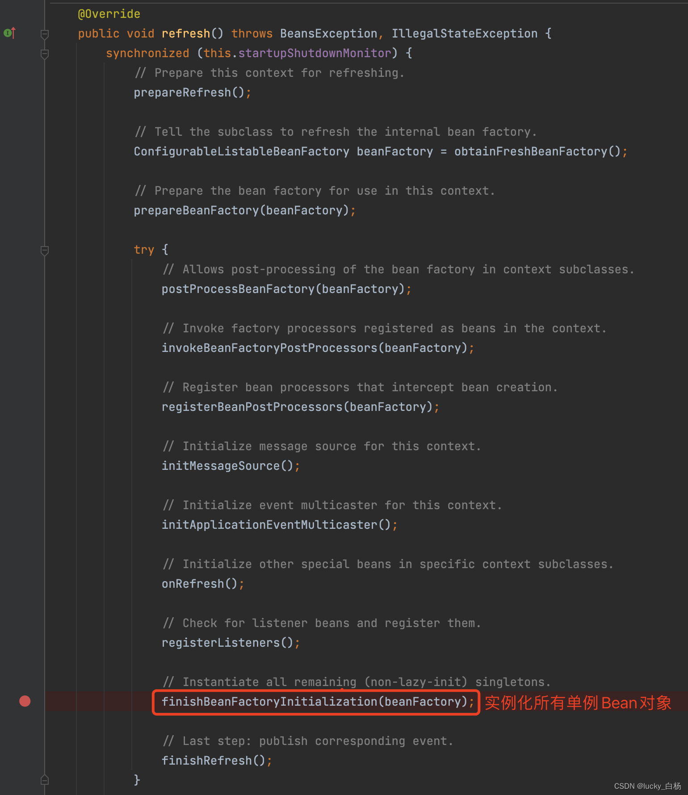Click the obtainFreshBeanFactory() call
The image size is (688, 795).
[x=538, y=151]
